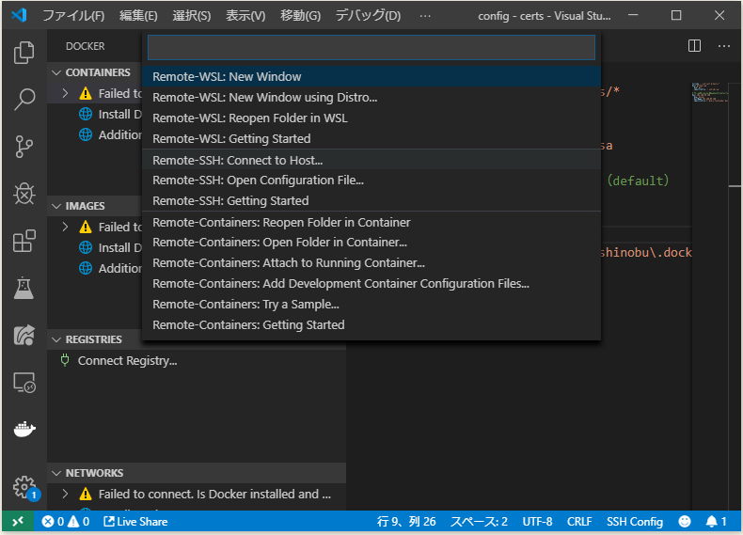
Task: Select Remote-WSL: New Window using Distro
Action: click(371, 97)
